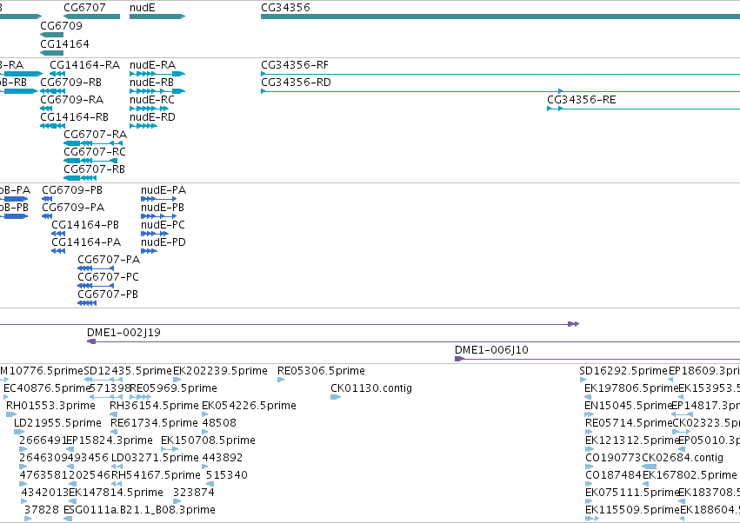Image resolution: width=740 pixels, height=523 pixels.
Task: Select transcript CG6709-RB label
Action: pyautogui.click(x=70, y=82)
